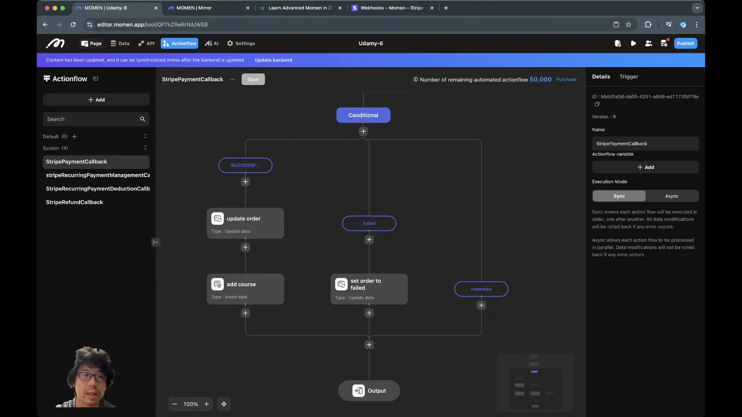Click the document log icon in header

[x=618, y=44]
